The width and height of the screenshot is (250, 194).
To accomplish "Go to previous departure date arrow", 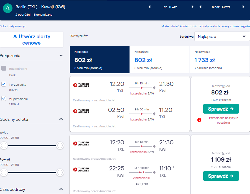I will (x=150, y=7).
